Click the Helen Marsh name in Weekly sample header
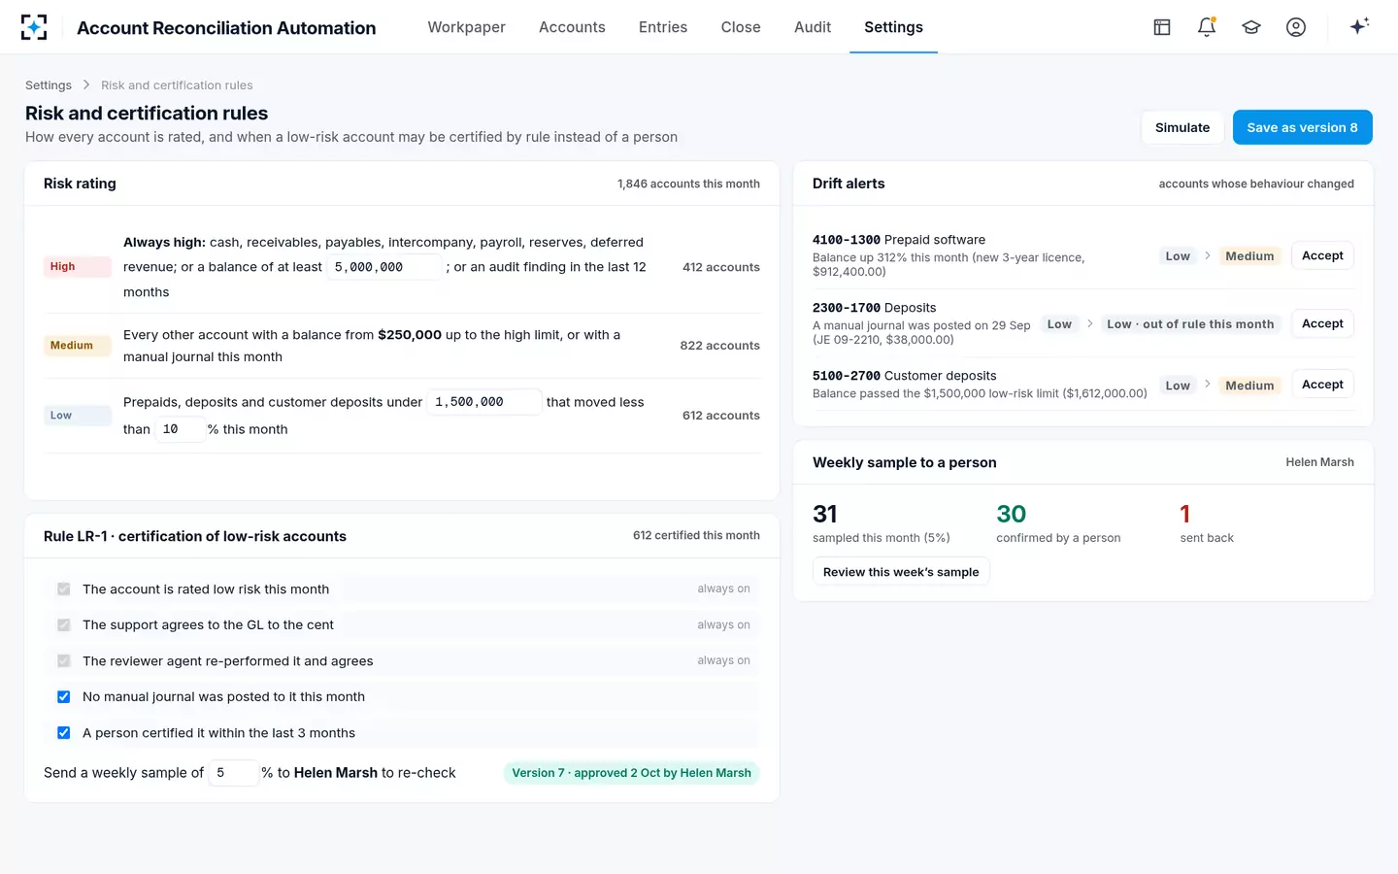 click(x=1319, y=462)
